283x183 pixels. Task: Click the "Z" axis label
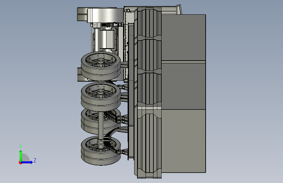[x=35, y=160]
